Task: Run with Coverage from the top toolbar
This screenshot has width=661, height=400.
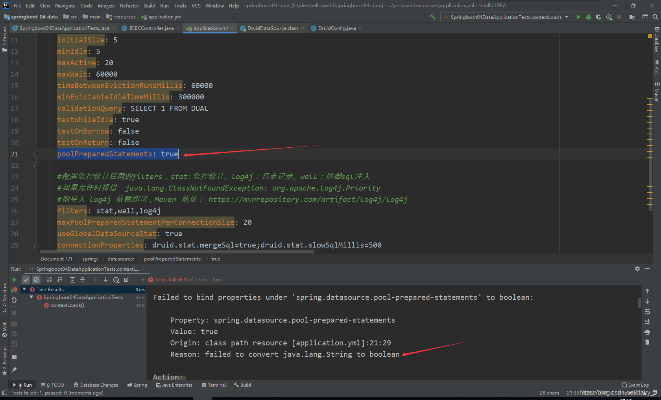Action: point(599,17)
